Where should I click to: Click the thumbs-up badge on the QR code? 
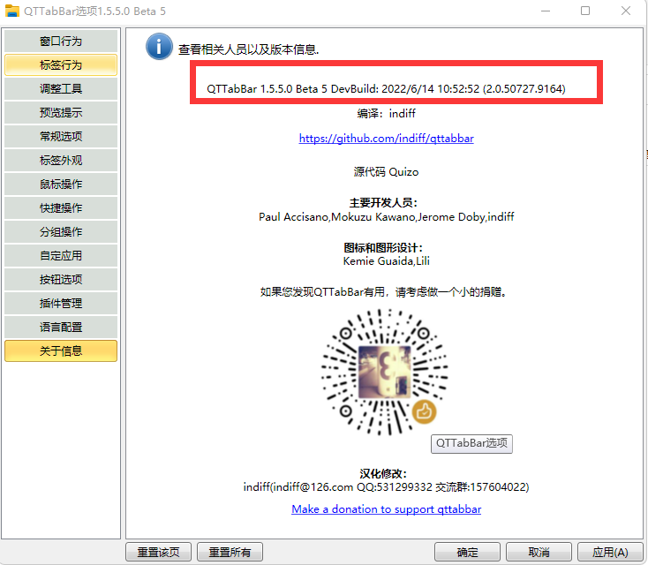(x=424, y=412)
